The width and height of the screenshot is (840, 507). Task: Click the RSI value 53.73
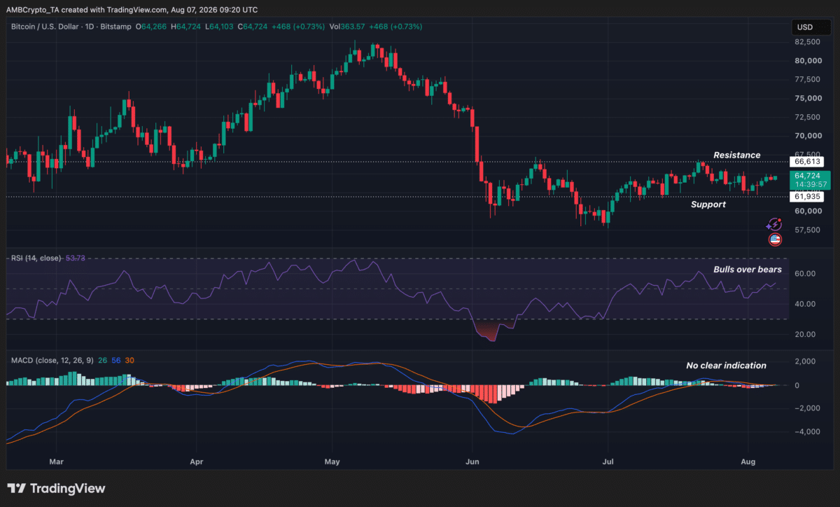(75, 258)
